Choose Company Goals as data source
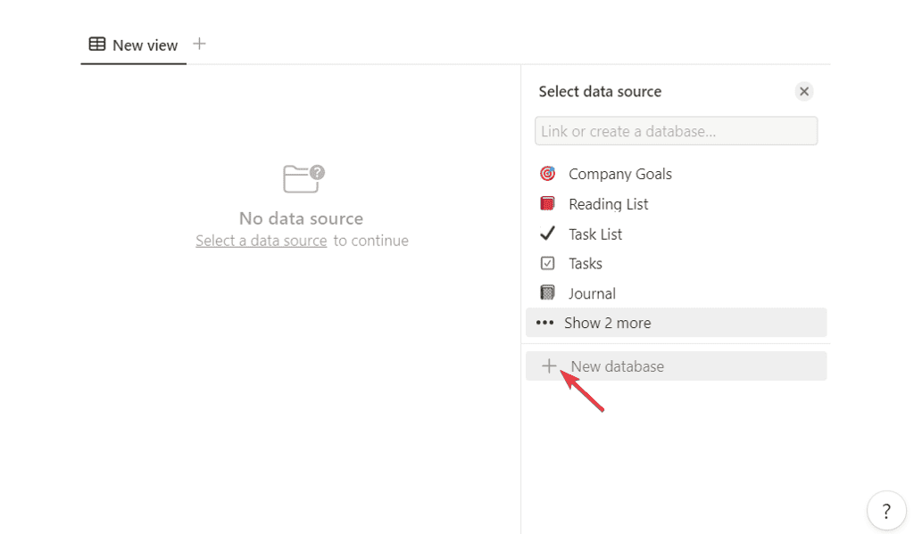This screenshot has height=534, width=914. (619, 174)
